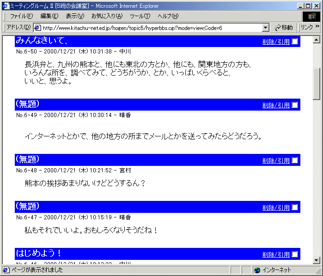Screen dimensions: 323x276
Task: Click the (無題) title of post No.6-47
Action: point(27,206)
